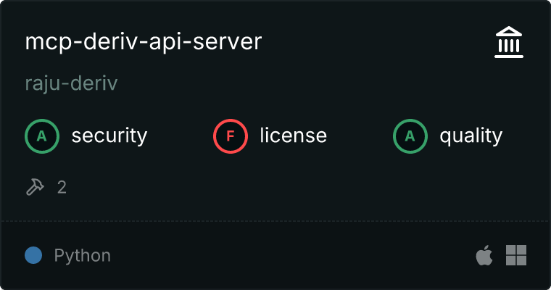
Task: Click the red license grade F badge
Action: [230, 136]
